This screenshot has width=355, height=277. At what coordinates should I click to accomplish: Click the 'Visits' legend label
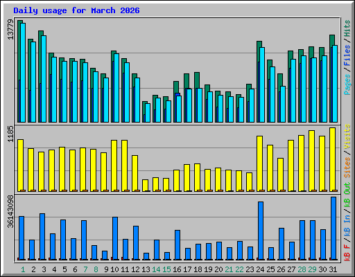[x=347, y=137]
